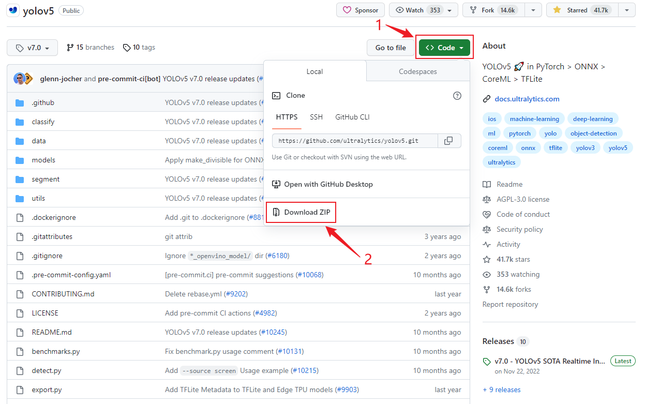This screenshot has height=404, width=645.
Task: Click the Readme book icon
Action: (x=487, y=184)
